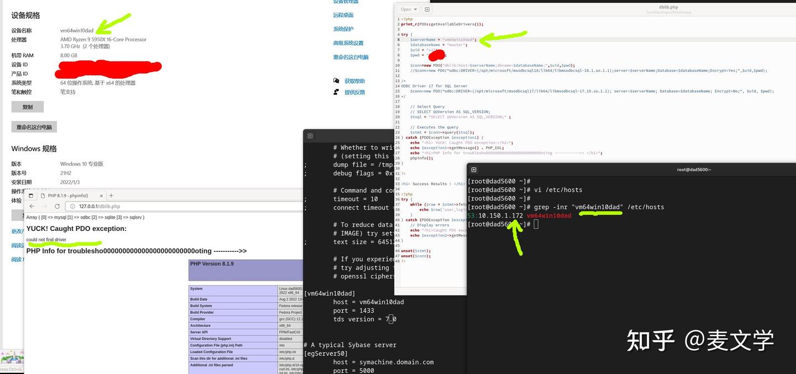Reload the phpinfo page in browser
The height and width of the screenshot is (374, 796).
57,206
